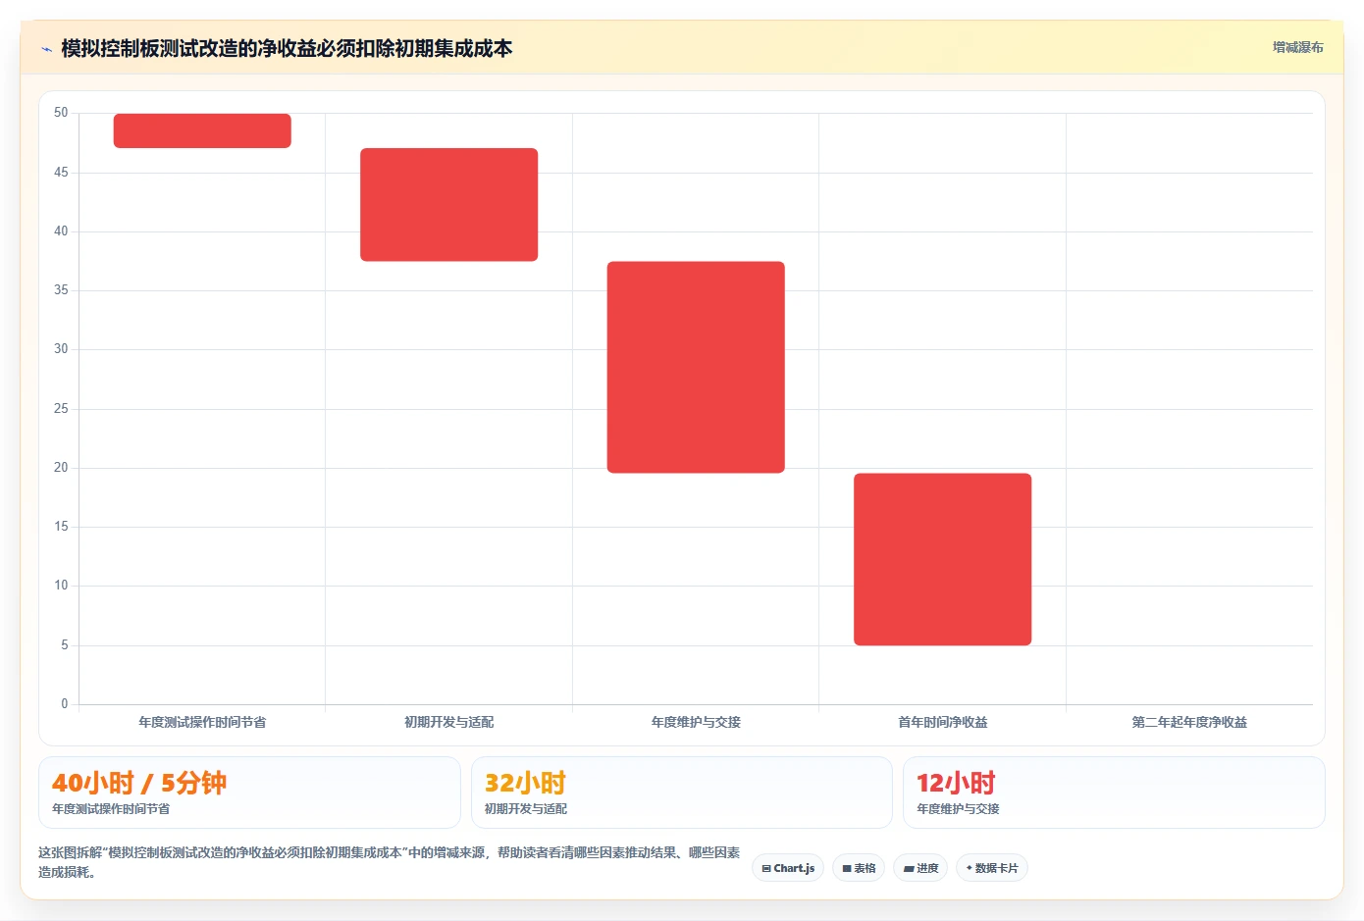Click the x-axis label 初期开发与适配
Image resolution: width=1364 pixels, height=921 pixels.
coord(448,722)
